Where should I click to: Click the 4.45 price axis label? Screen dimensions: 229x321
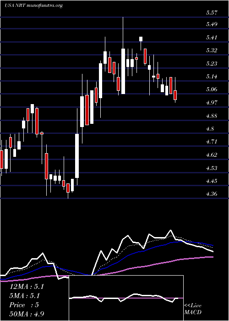point(212,181)
